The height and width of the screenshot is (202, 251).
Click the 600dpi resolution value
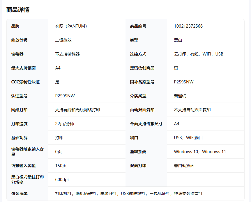pyautogui.click(x=62, y=180)
